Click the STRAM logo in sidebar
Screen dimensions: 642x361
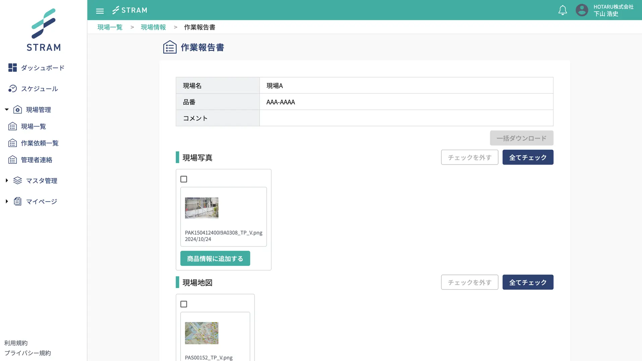pyautogui.click(x=44, y=30)
